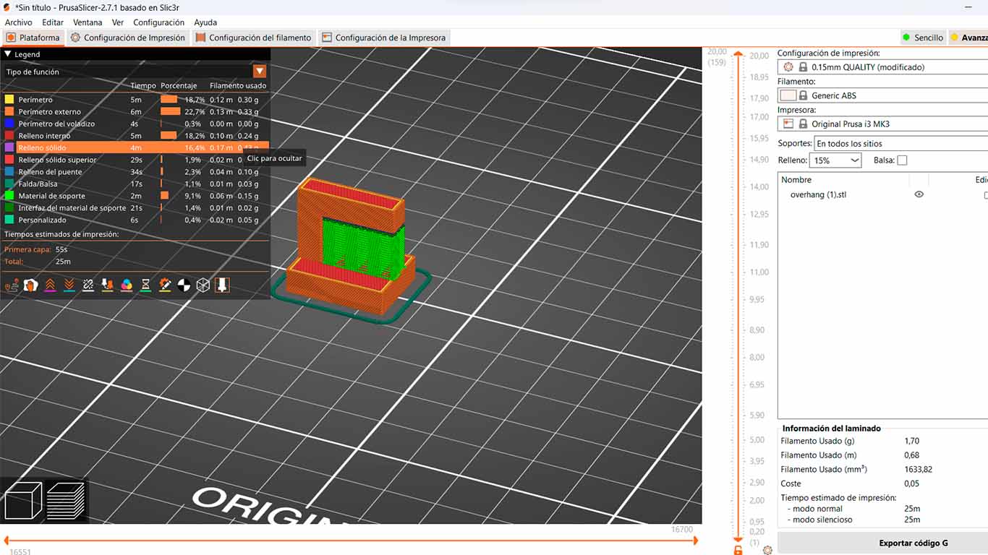Toggle color changes CMY circles icon
Image resolution: width=988 pixels, height=555 pixels.
point(127,285)
